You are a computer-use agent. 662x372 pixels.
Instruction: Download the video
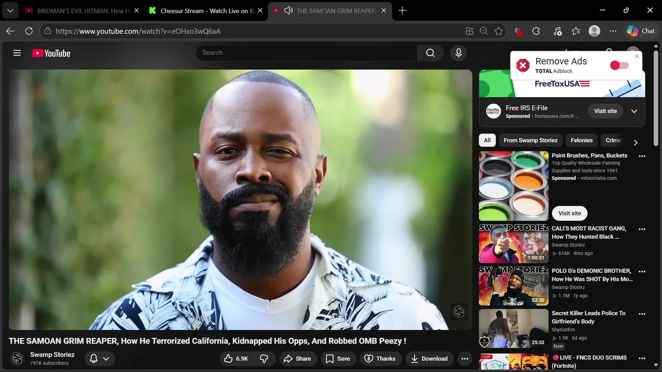click(x=429, y=359)
